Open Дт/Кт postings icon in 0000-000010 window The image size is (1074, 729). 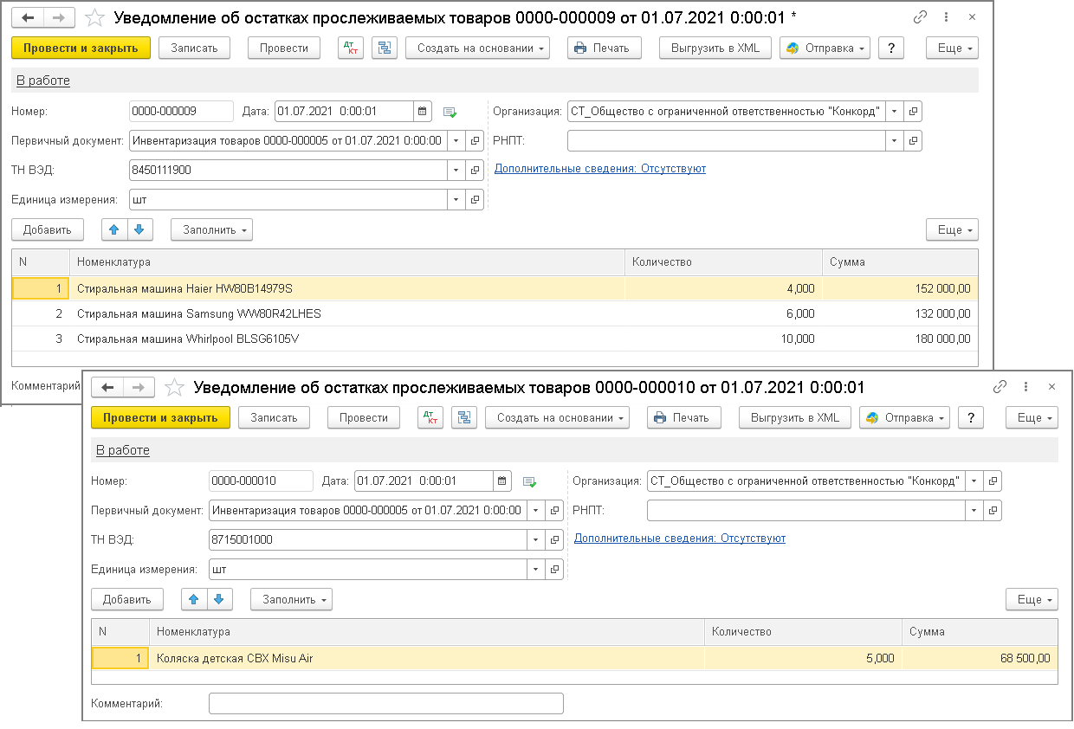tap(430, 417)
